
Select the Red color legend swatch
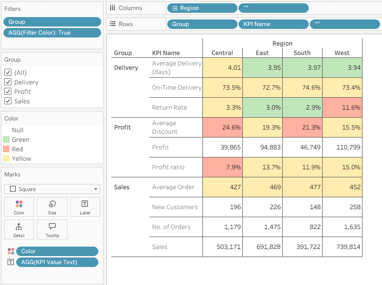coord(6,149)
